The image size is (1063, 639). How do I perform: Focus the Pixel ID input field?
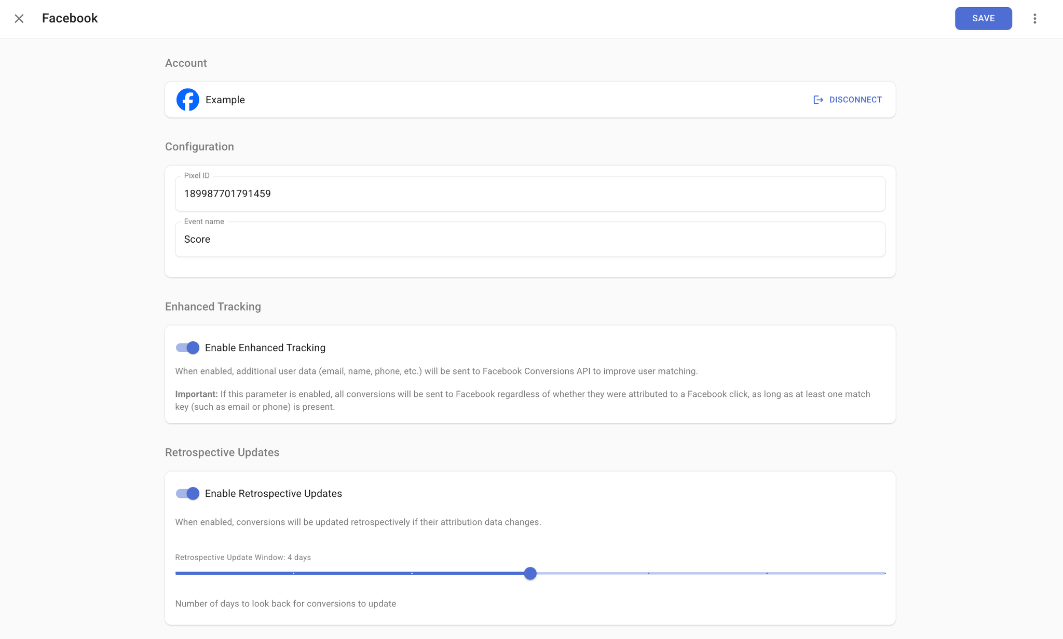pos(529,193)
